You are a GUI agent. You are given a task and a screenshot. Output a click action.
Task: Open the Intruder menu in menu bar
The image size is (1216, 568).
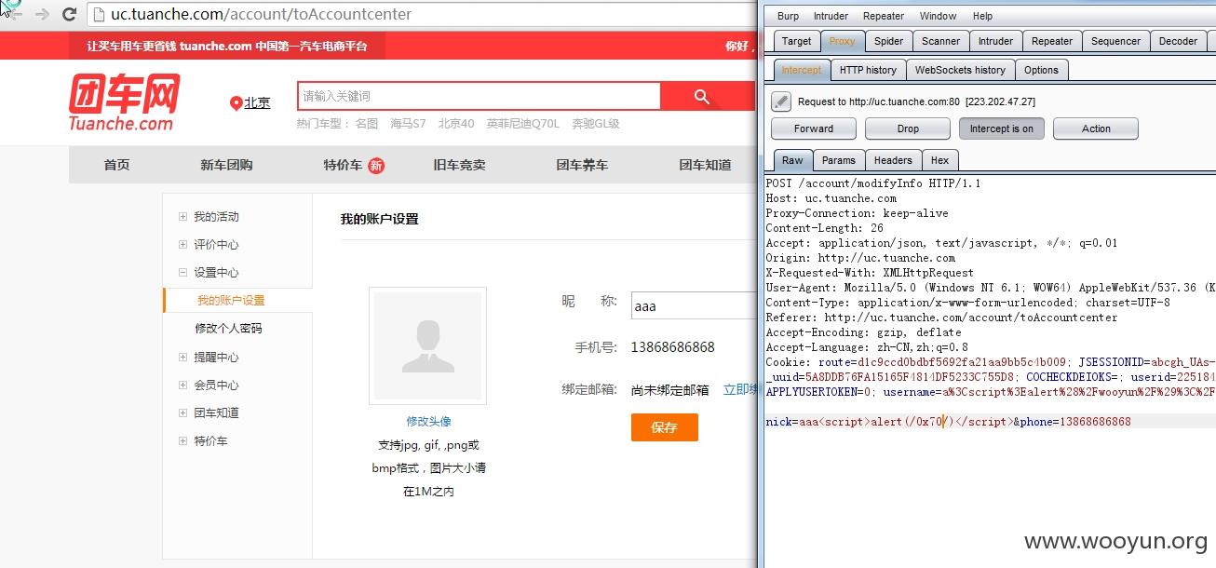tap(831, 16)
